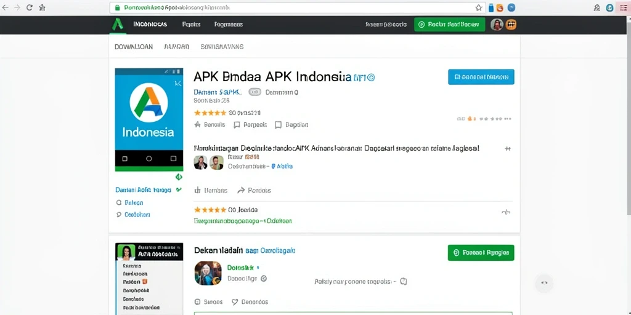Select the DOWNLIOAN tab
Viewport: 631px width, 315px height.
pyautogui.click(x=134, y=47)
